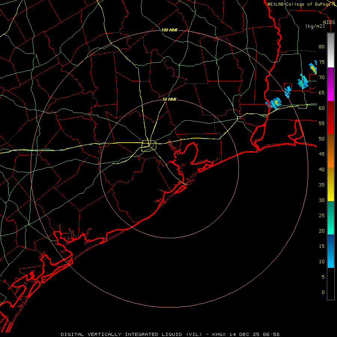
Task: Click scale value "20" on the legend
Action: coord(322,231)
